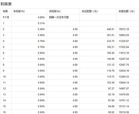The image size is (139, 114).
Task: Click monthly payment 92.16
Action: (x=111, y=95)
